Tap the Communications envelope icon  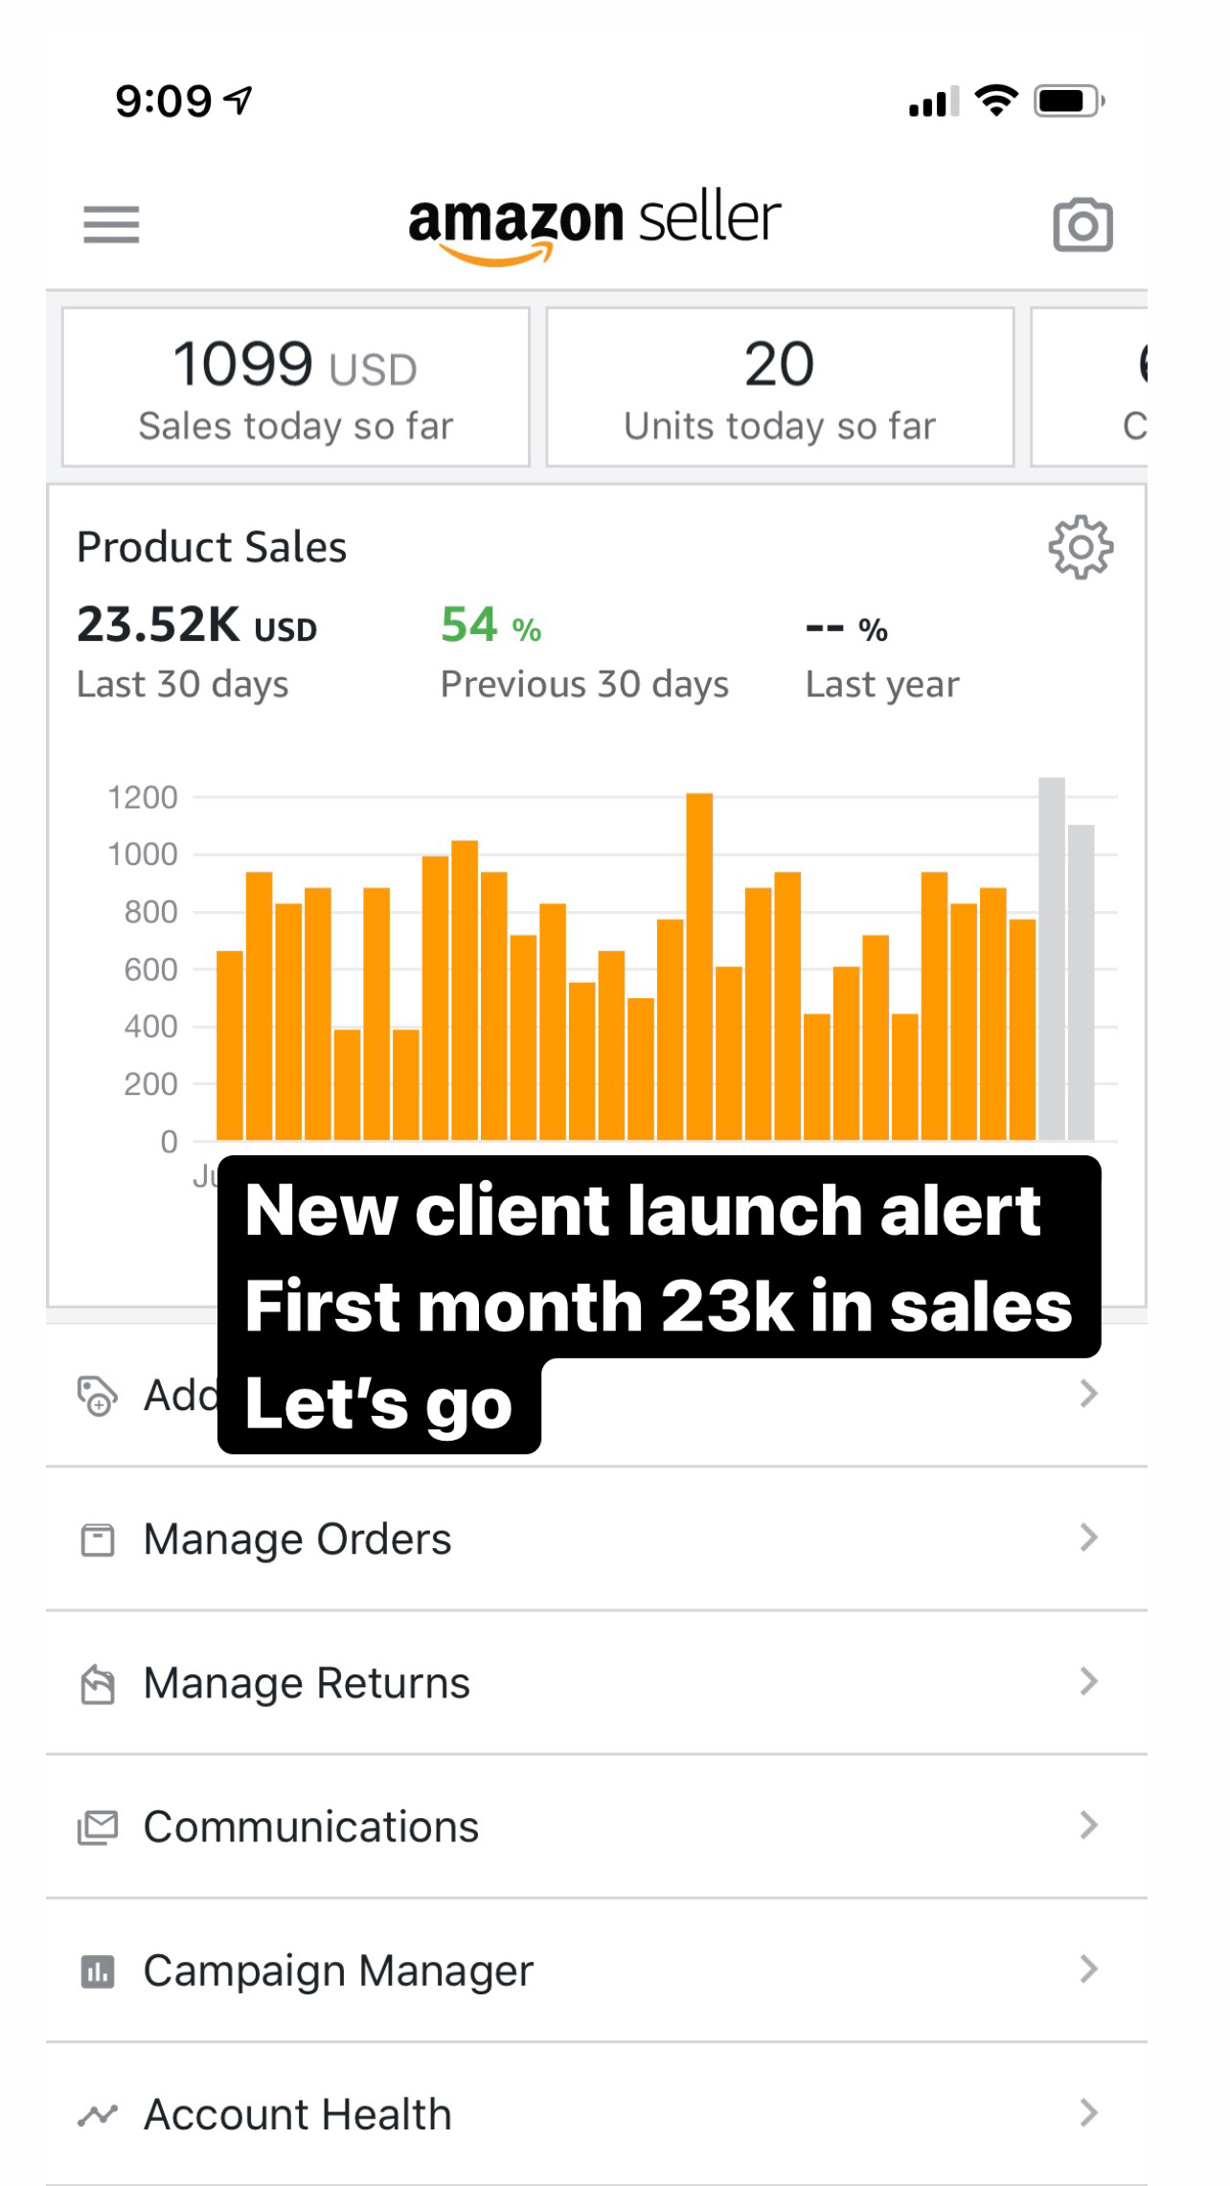point(97,1827)
